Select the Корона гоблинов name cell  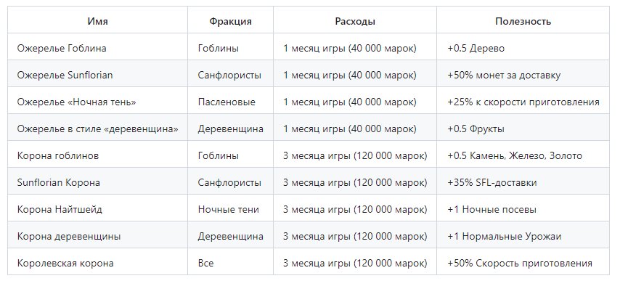coord(97,155)
